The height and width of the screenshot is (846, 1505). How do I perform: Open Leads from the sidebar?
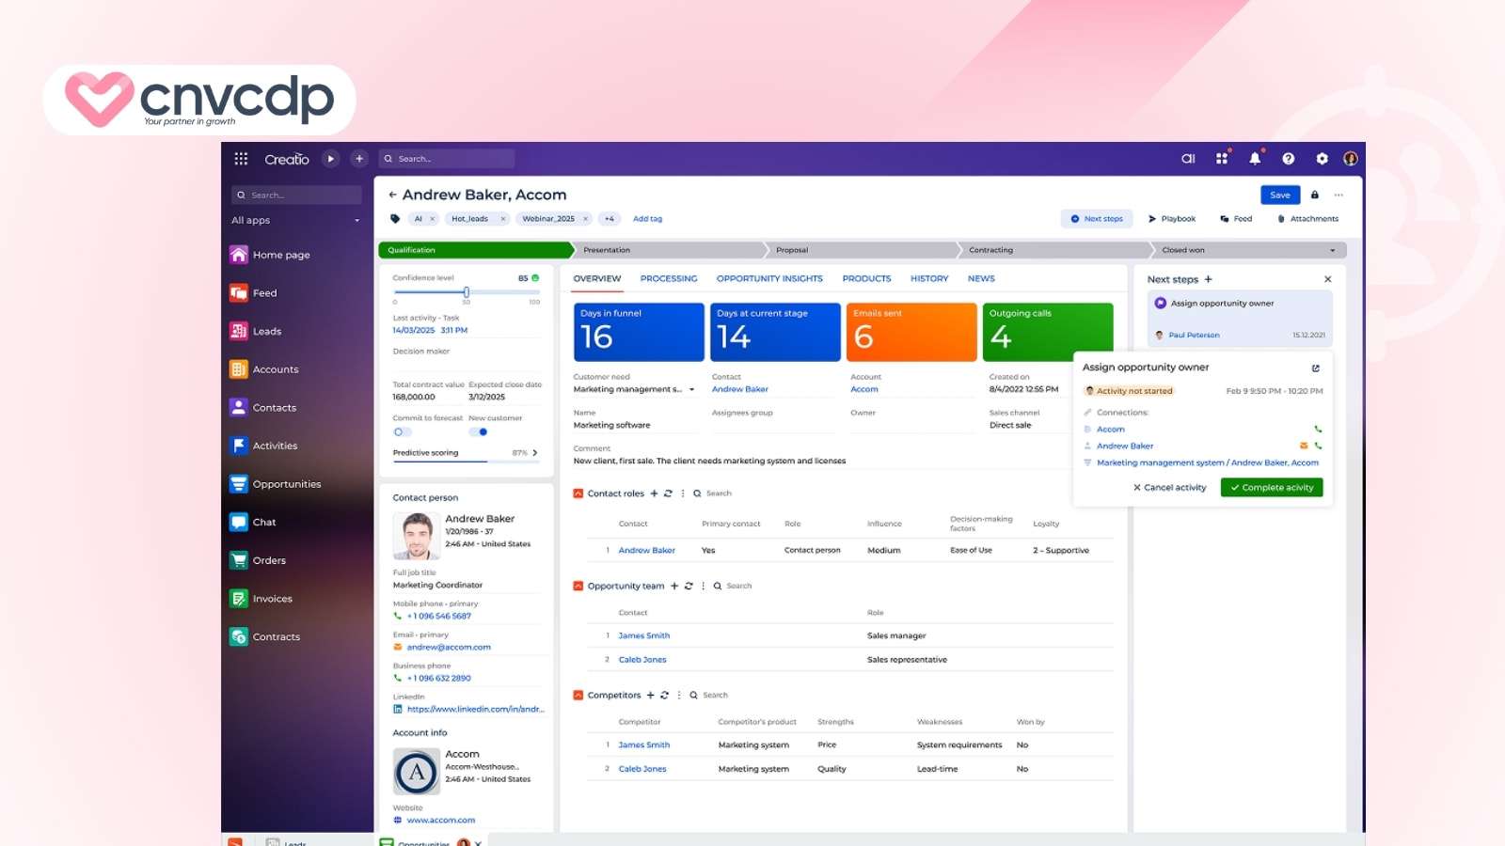tap(266, 331)
